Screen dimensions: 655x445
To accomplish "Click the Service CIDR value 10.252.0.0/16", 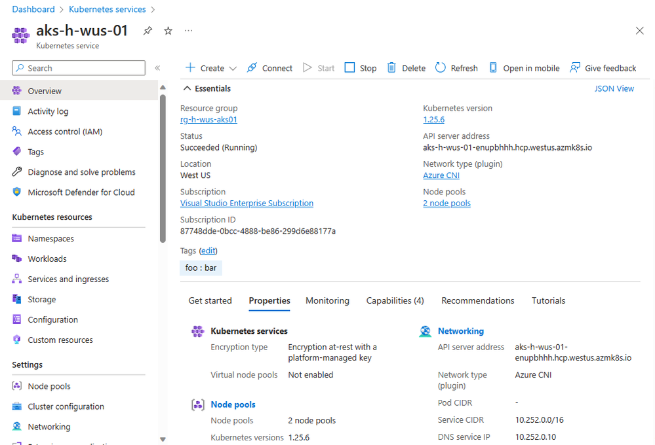I will (539, 420).
